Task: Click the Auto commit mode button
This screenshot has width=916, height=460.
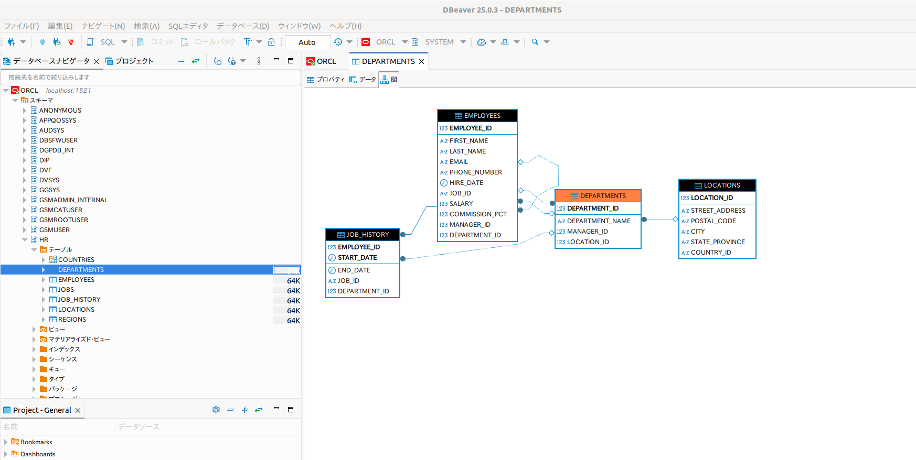Action: click(x=307, y=42)
